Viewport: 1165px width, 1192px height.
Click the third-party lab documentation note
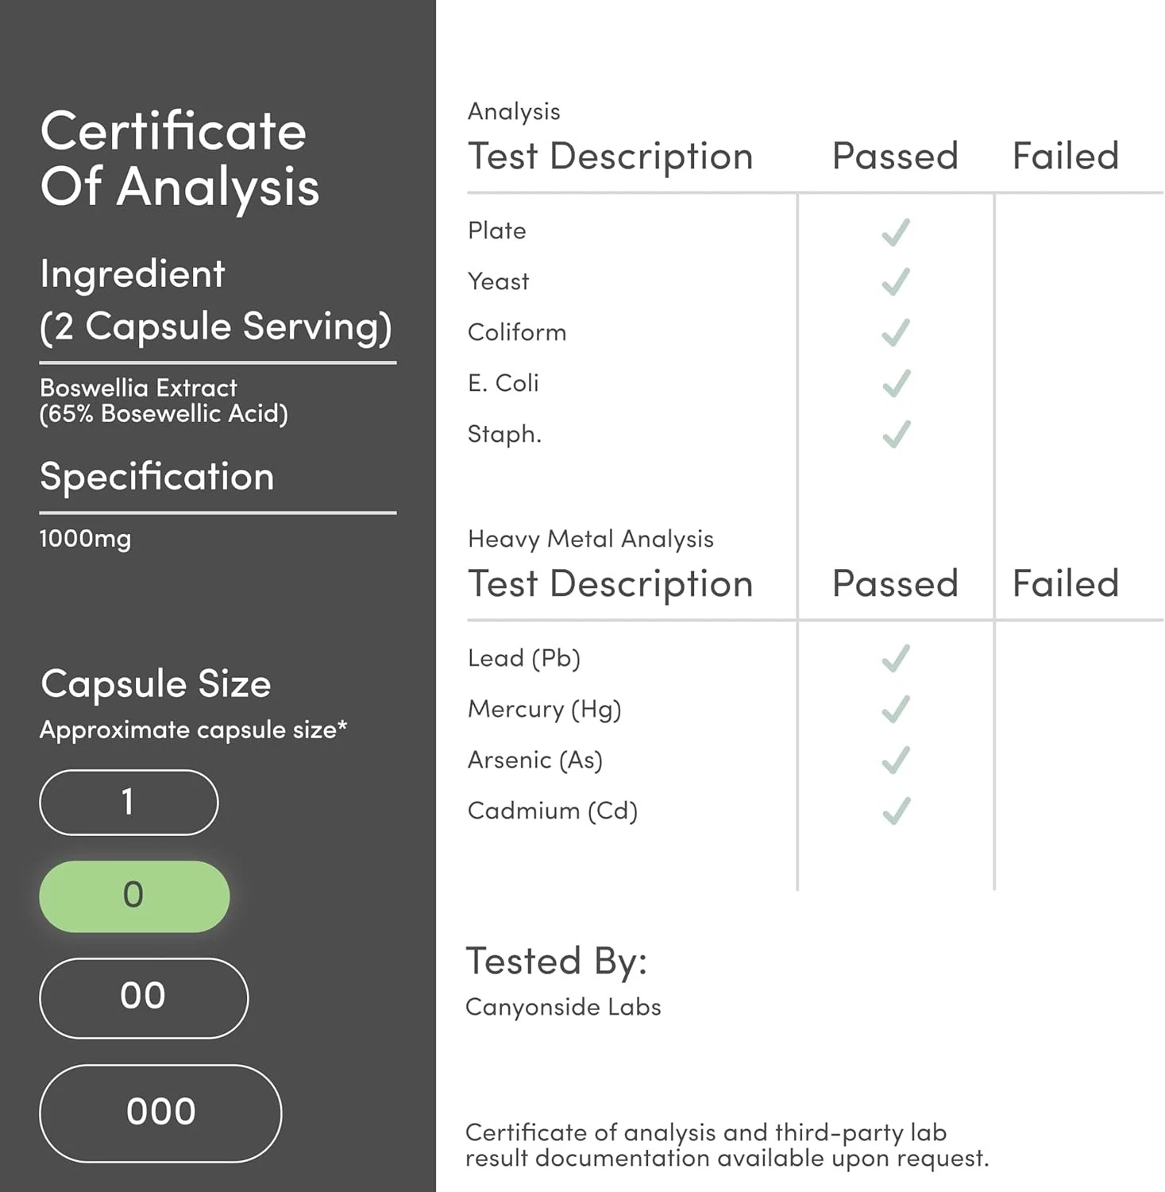coord(727,1145)
